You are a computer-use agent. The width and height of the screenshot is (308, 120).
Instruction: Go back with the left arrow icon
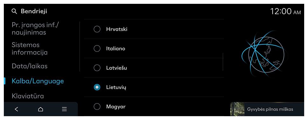pos(17,109)
